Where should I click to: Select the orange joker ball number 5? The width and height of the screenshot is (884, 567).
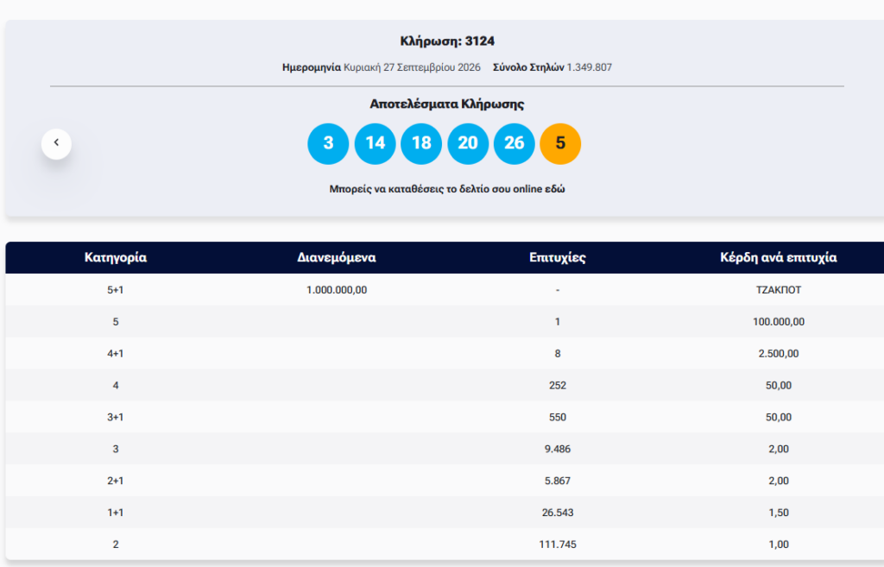click(560, 144)
